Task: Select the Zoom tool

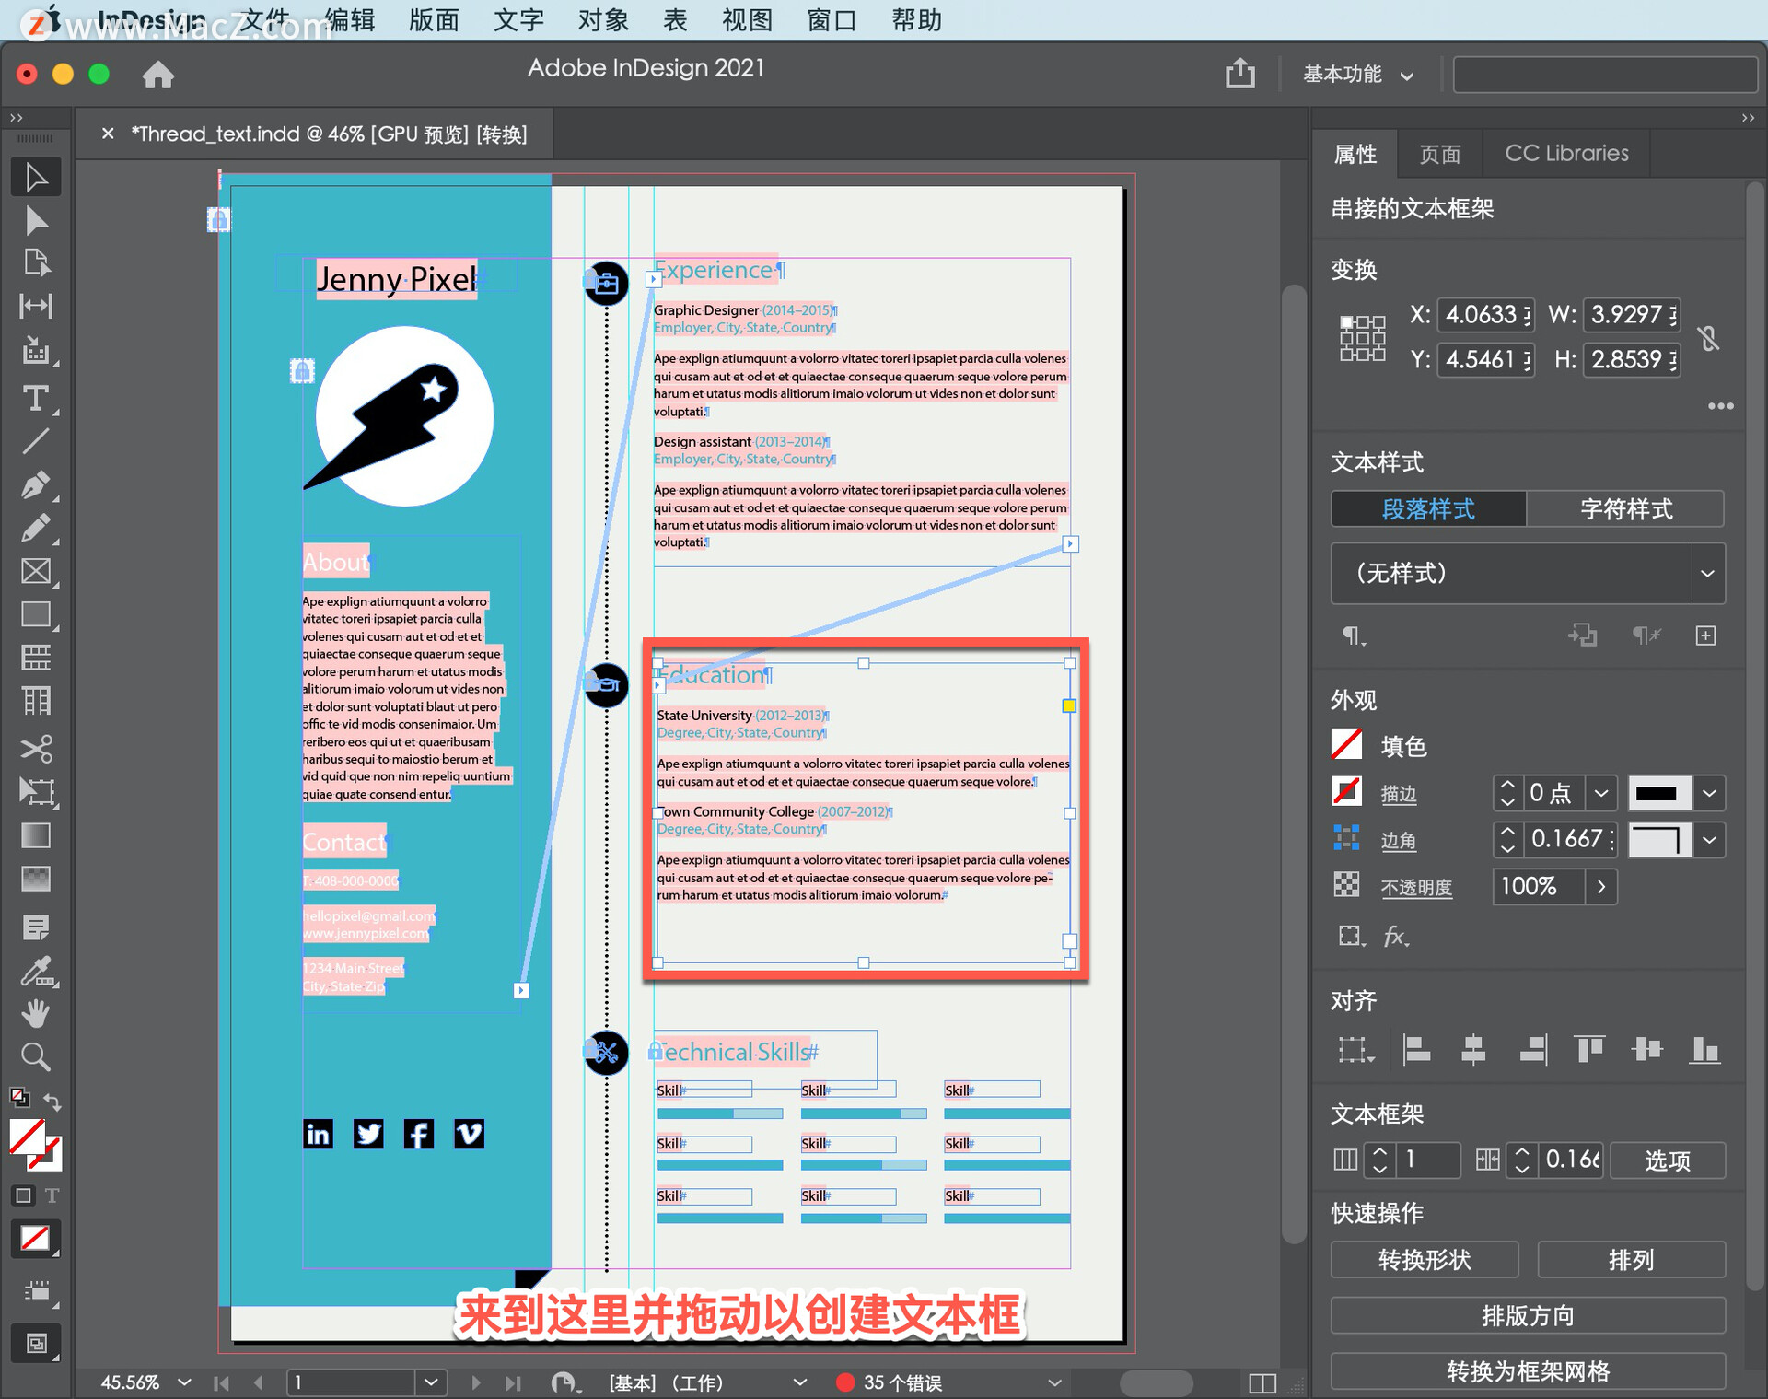Action: pyautogui.click(x=37, y=1056)
